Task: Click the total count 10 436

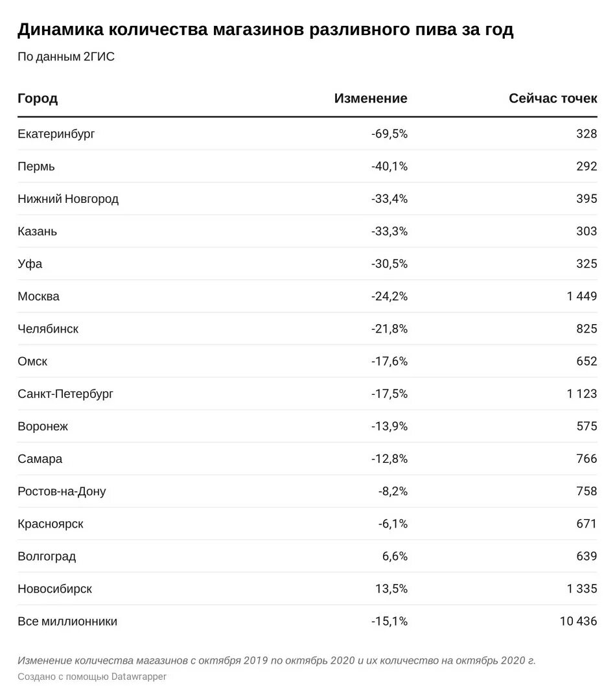Action: (578, 622)
